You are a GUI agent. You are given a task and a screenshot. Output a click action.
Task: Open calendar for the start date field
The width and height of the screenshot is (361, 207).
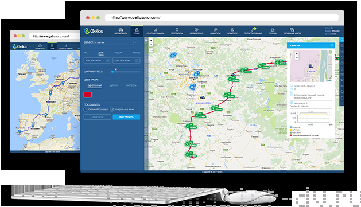(x=107, y=60)
